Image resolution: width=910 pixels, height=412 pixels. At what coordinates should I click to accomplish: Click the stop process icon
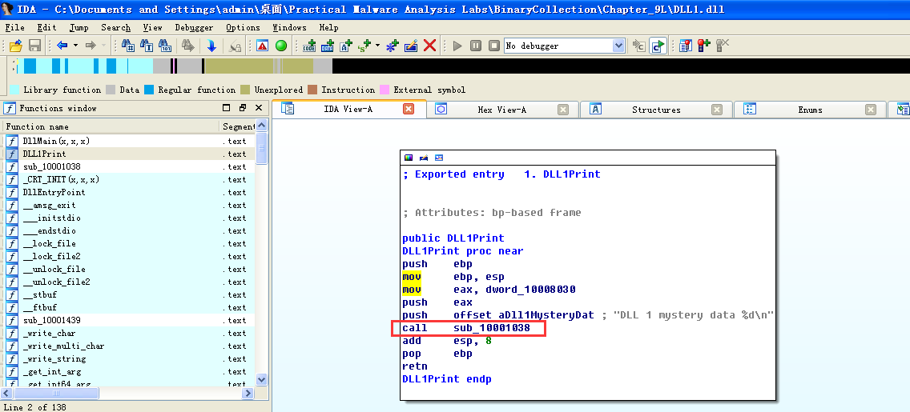click(x=494, y=45)
